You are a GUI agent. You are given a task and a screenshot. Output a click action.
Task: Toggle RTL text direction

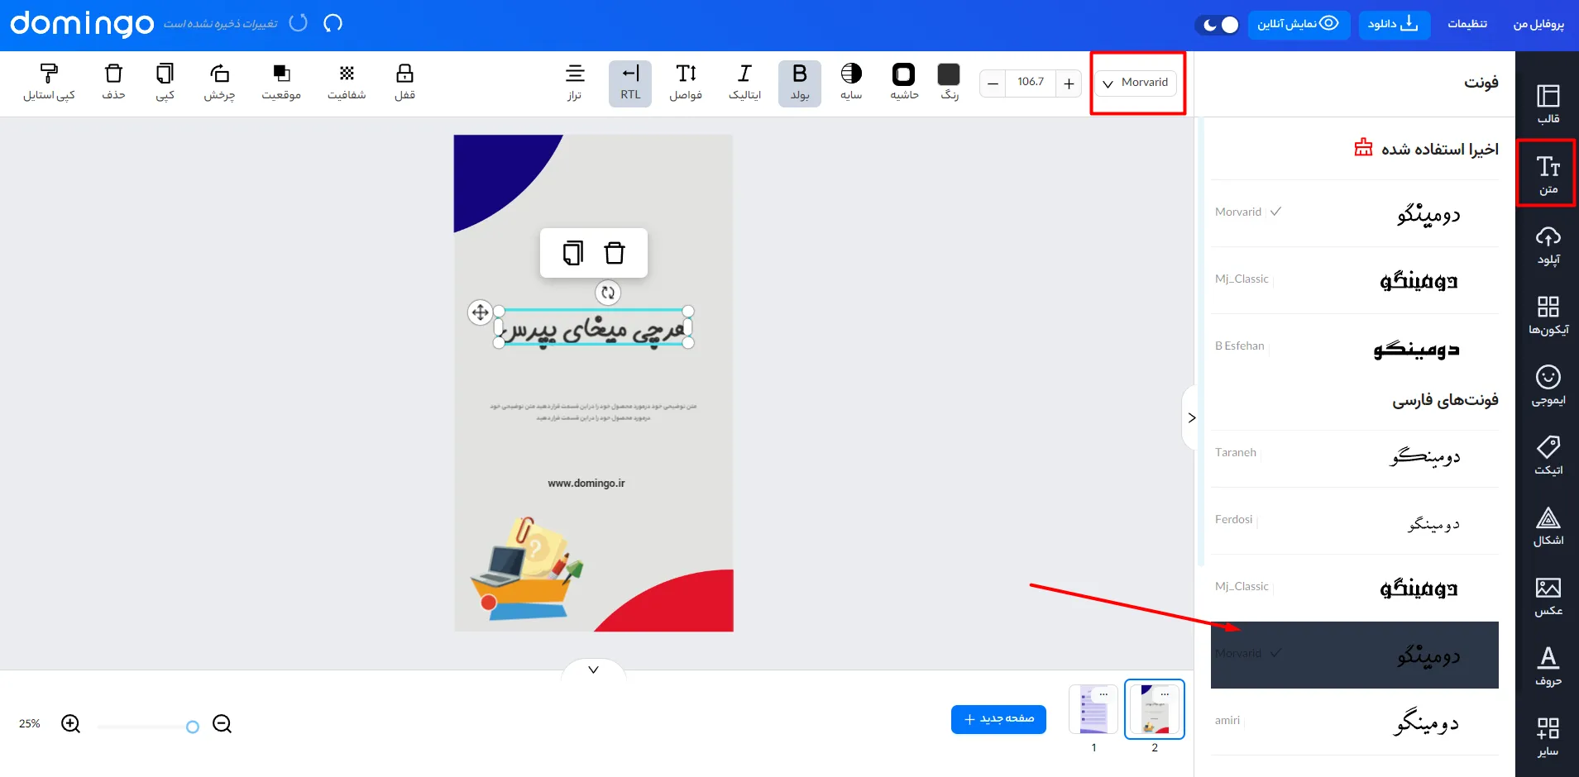point(630,83)
